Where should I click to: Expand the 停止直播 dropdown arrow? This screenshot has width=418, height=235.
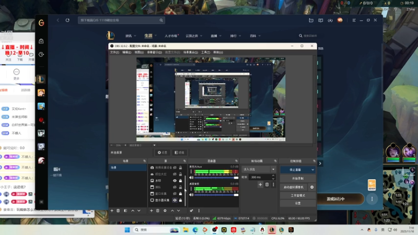[x=312, y=170]
